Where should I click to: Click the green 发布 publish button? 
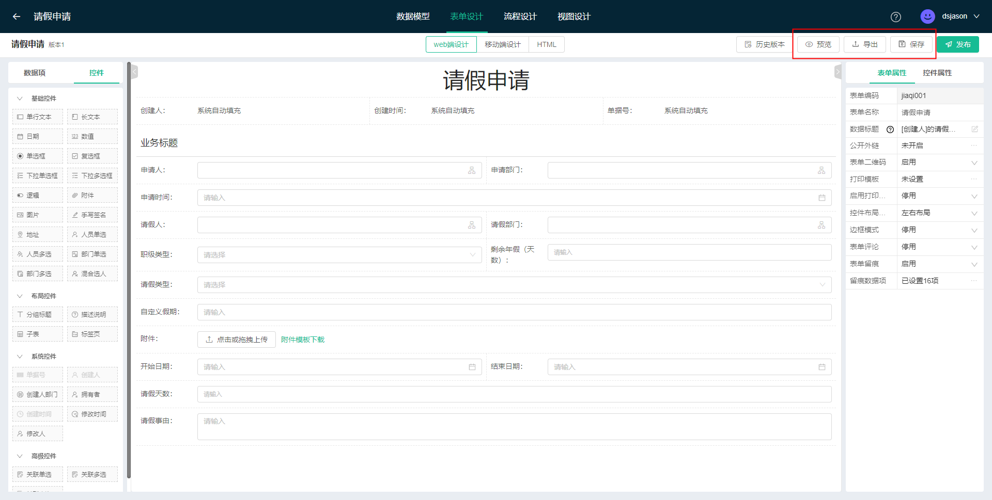click(x=958, y=44)
